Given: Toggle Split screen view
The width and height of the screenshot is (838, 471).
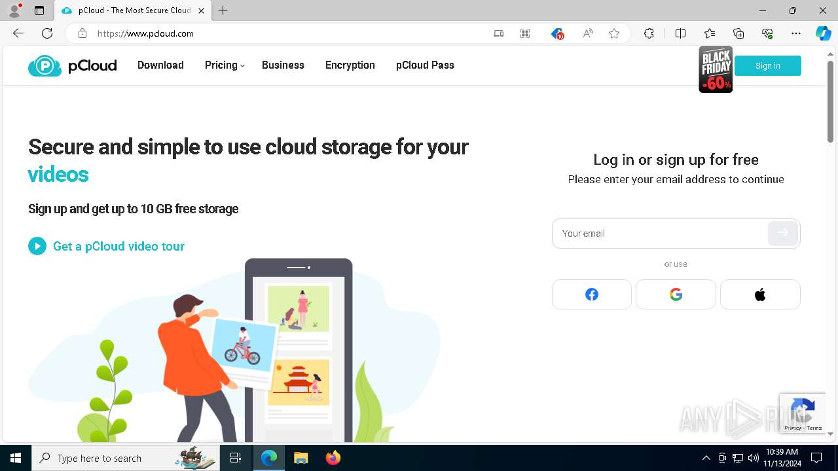Looking at the screenshot, I should coord(680,33).
